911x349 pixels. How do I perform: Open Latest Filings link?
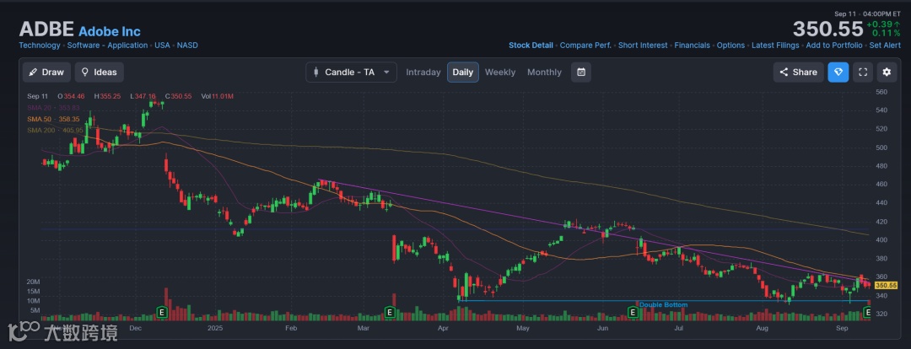(775, 46)
